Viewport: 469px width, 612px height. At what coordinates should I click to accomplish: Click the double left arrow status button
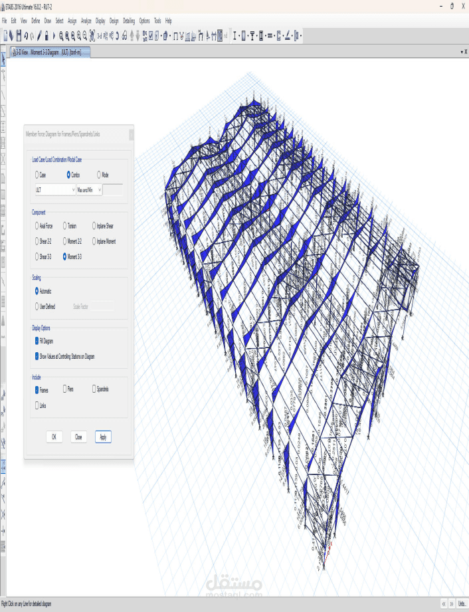pos(444,604)
